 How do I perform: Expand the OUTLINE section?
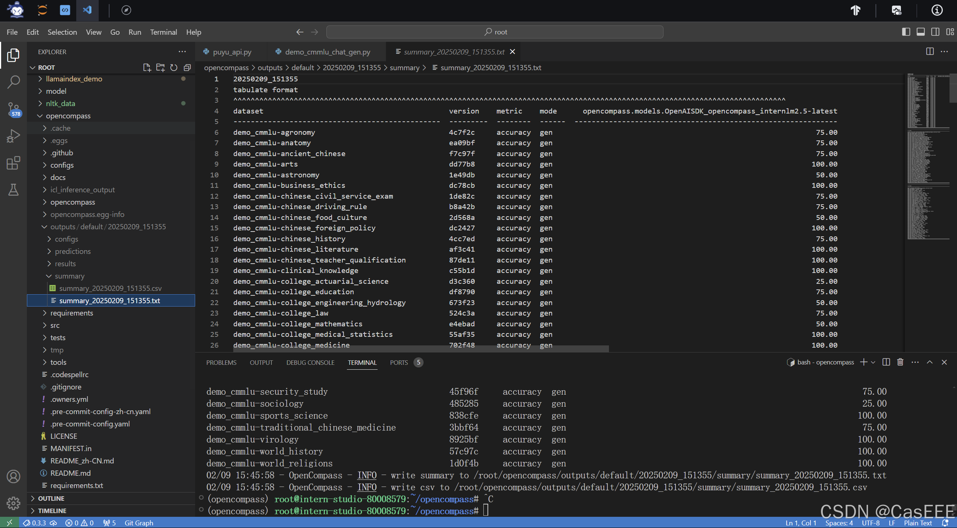(x=51, y=499)
